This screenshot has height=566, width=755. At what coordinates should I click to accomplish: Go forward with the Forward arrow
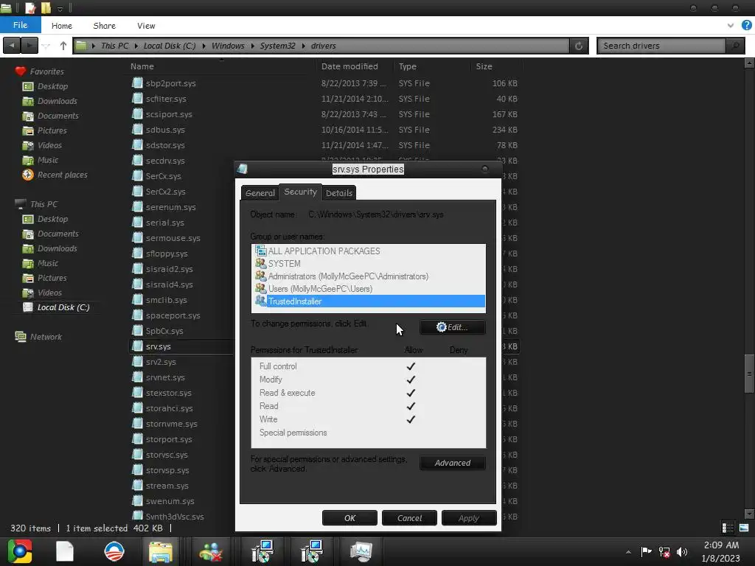coord(29,46)
